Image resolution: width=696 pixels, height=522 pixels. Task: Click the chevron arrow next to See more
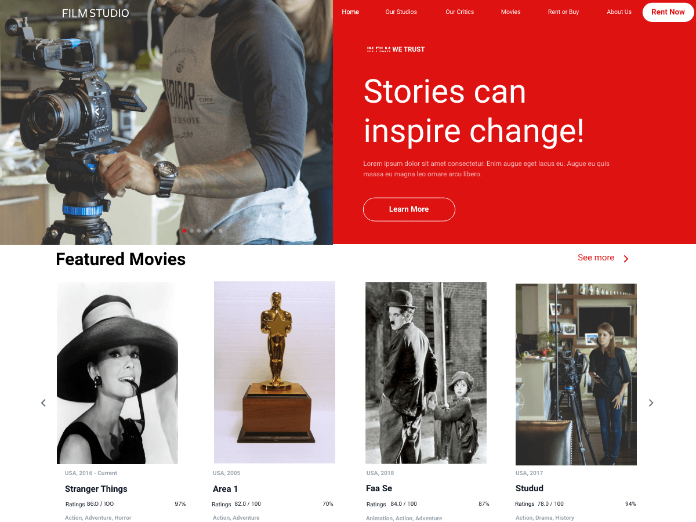point(626,258)
